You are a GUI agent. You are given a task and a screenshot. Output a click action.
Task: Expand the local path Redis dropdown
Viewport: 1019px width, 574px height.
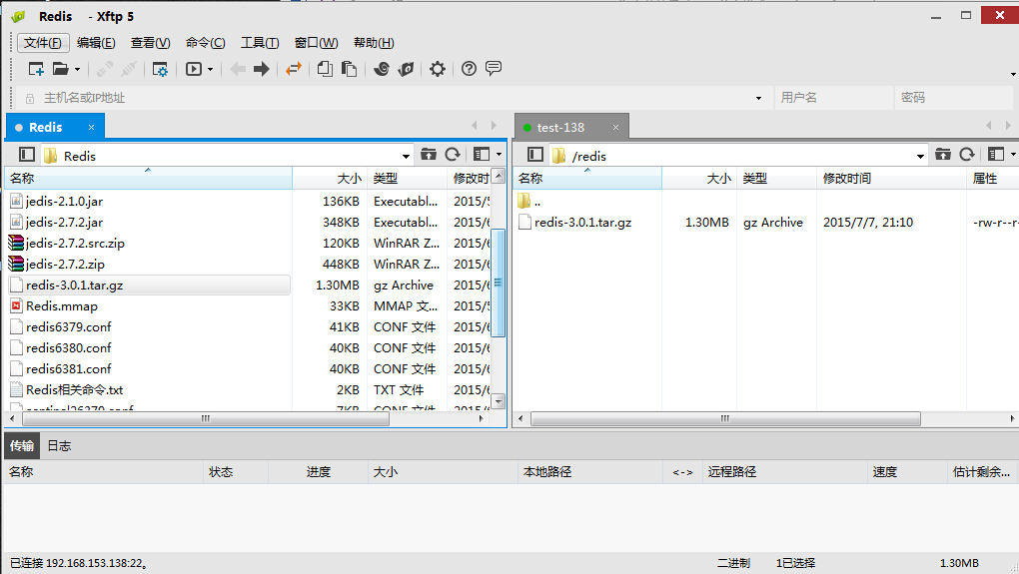point(406,156)
